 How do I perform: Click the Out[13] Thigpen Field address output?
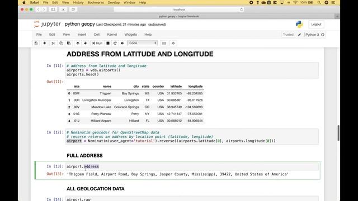point(178,174)
